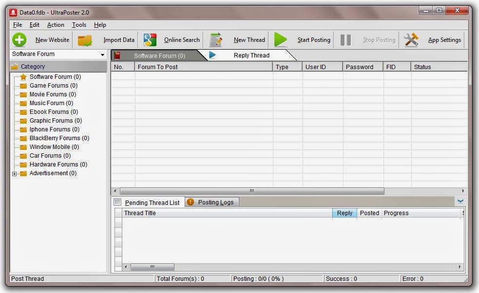Image resolution: width=479 pixels, height=293 pixels.
Task: Click the Online Search toolbar label
Action: (x=182, y=40)
